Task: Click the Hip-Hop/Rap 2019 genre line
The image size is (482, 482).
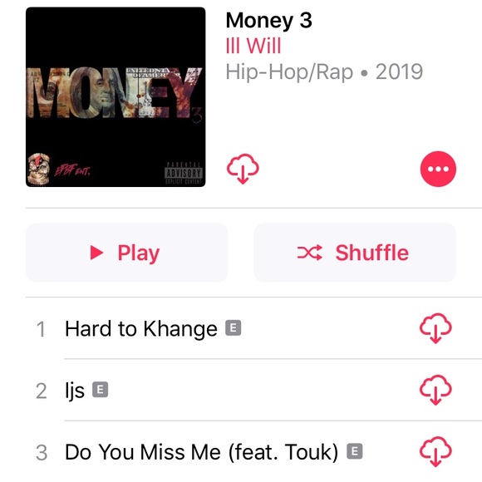Action: [324, 72]
